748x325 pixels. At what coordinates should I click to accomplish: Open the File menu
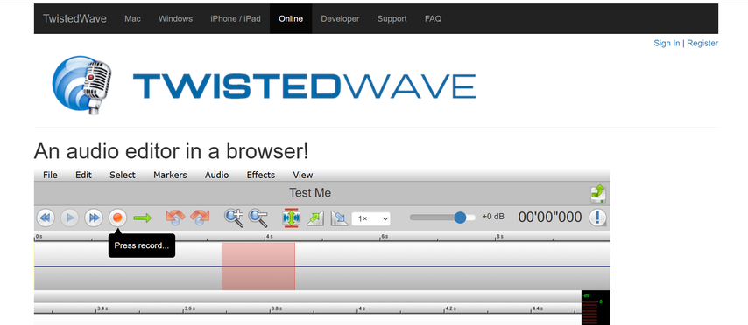(50, 175)
